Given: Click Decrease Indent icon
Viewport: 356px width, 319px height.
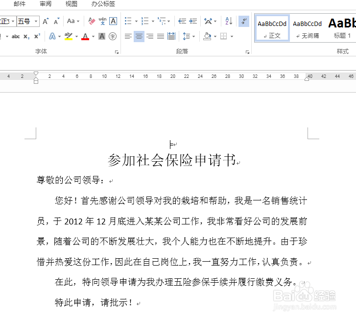Looking at the screenshot, I should [x=182, y=21].
